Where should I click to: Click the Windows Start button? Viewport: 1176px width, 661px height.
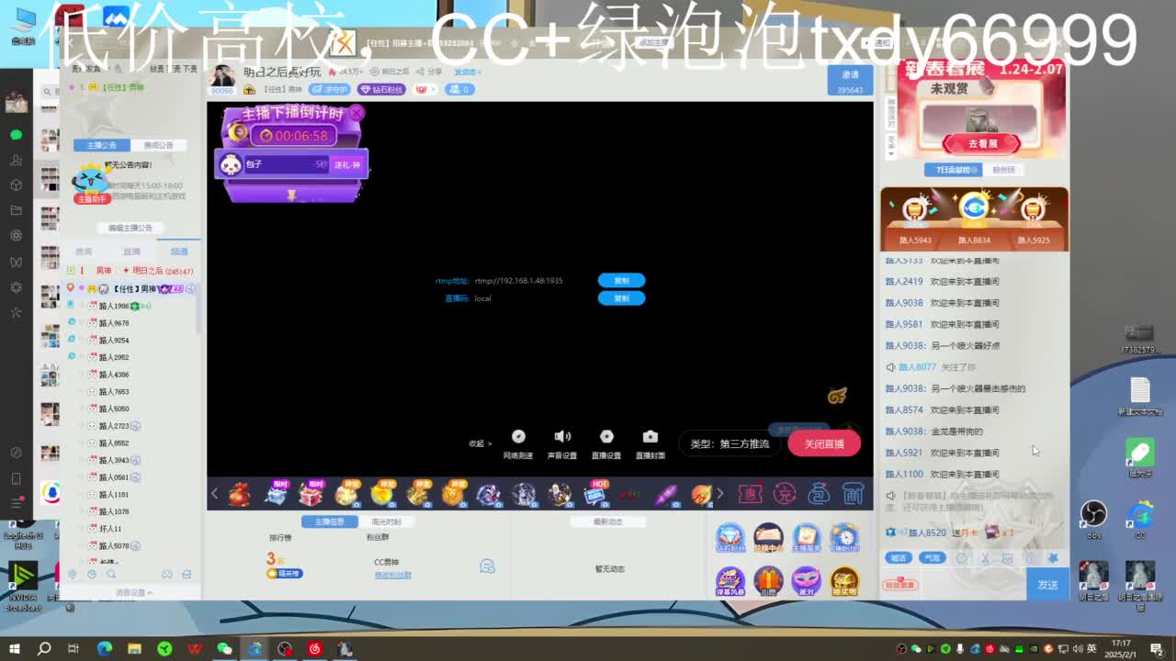(x=14, y=648)
